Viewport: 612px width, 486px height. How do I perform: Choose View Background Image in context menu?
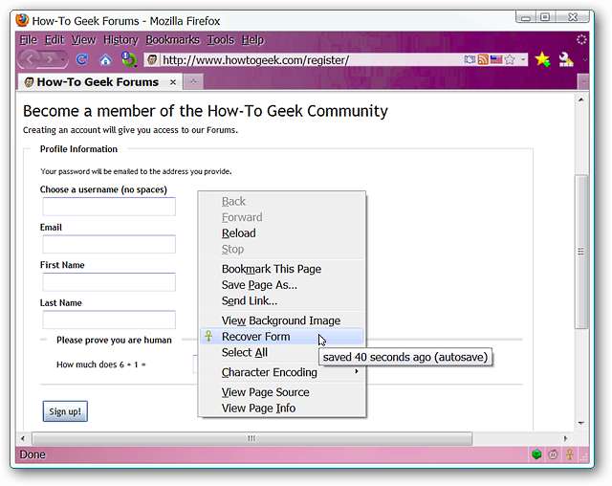click(x=282, y=320)
